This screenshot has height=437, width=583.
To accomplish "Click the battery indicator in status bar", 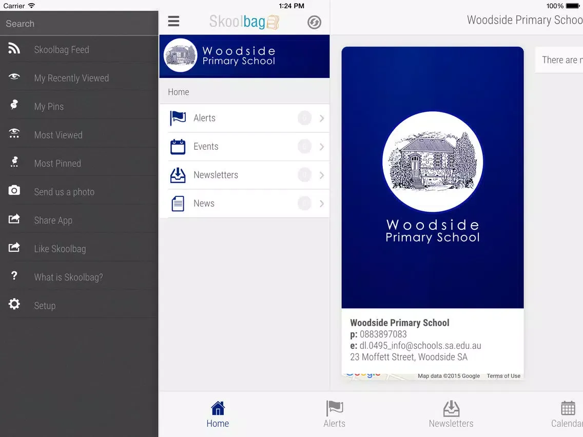I will [x=573, y=6].
